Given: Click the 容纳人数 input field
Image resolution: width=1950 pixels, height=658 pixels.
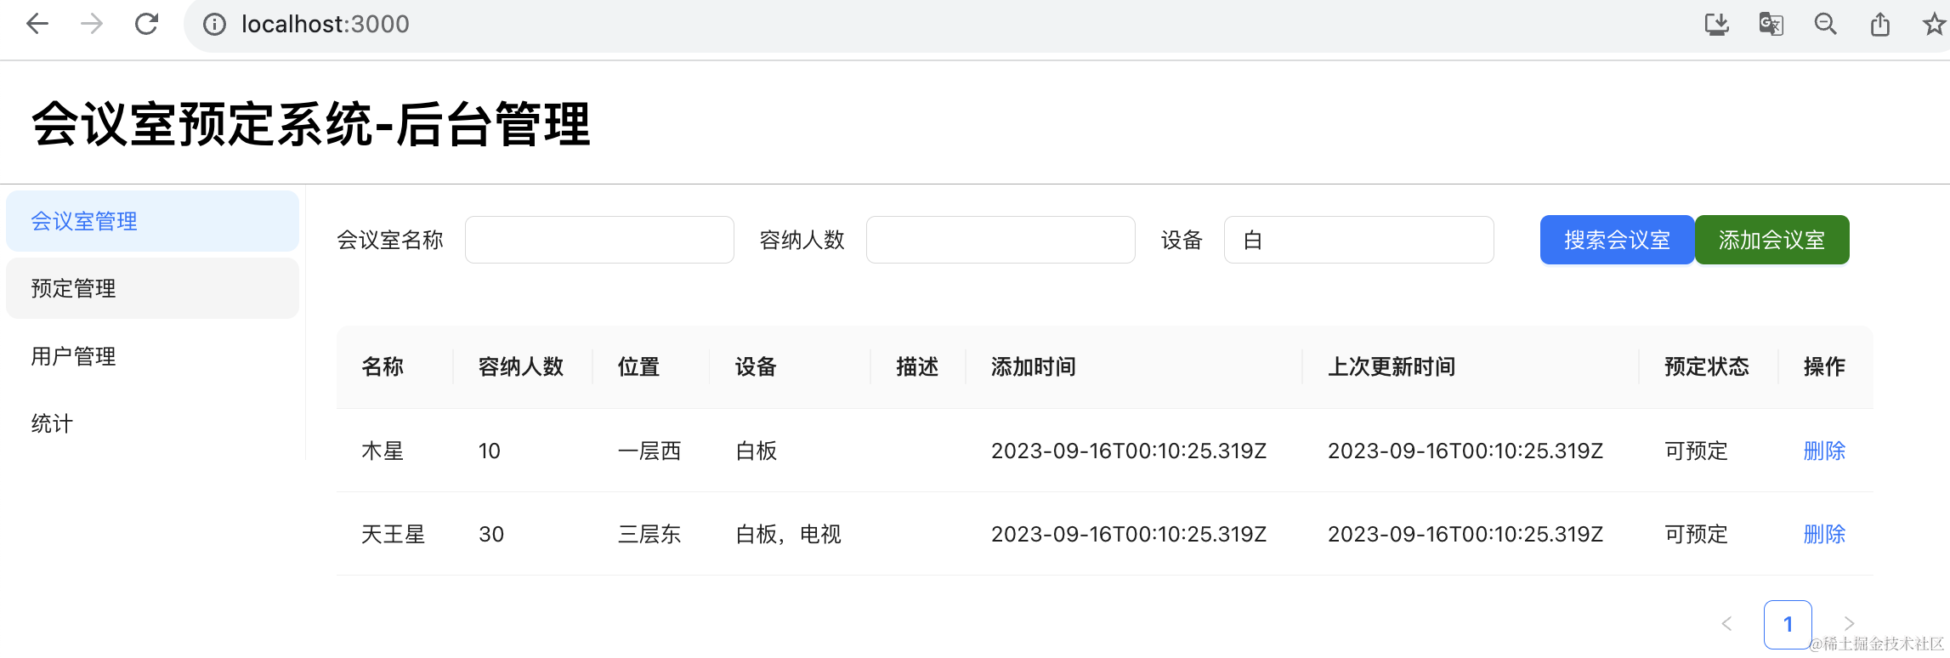Looking at the screenshot, I should pos(1001,240).
